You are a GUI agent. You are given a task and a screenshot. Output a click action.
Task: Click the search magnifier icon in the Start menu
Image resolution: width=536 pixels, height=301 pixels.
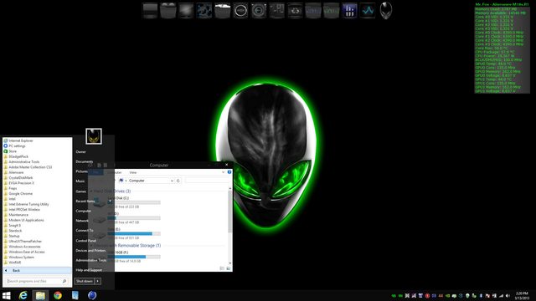click(64, 281)
